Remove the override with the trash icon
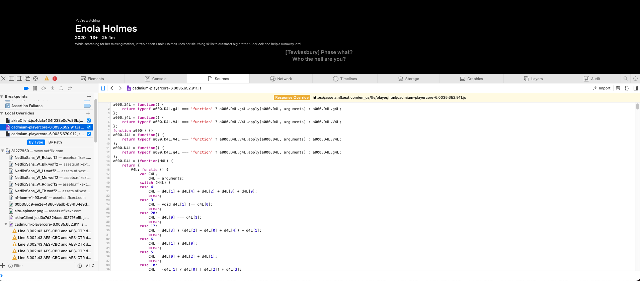Screen dimensions: 640x281 [618, 88]
